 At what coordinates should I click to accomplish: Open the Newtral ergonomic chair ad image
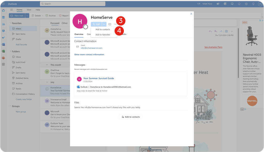tap(252, 36)
